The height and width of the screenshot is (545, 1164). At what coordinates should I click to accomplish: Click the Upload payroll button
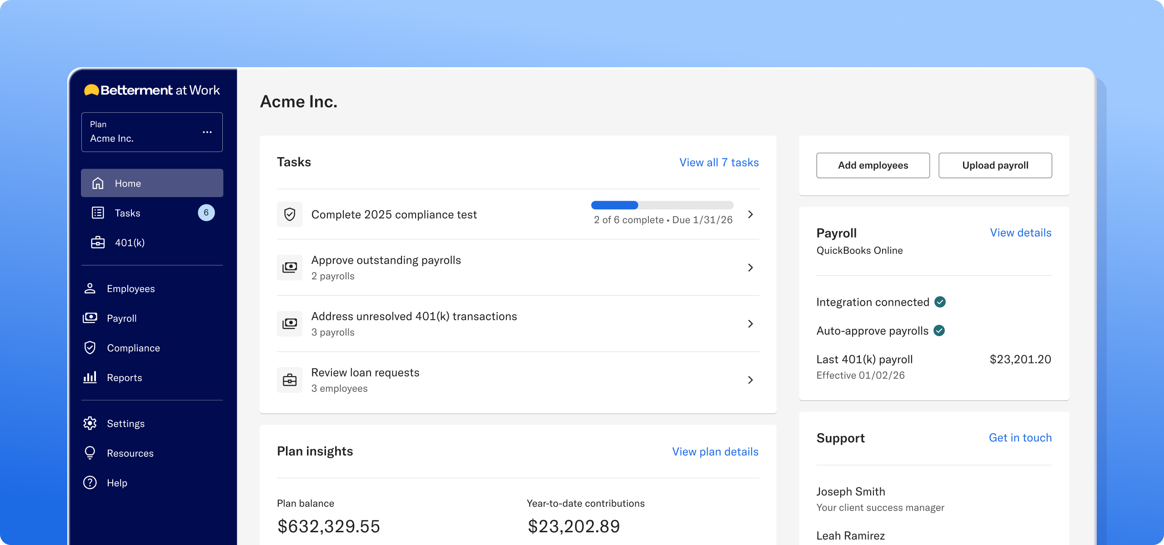tap(995, 165)
